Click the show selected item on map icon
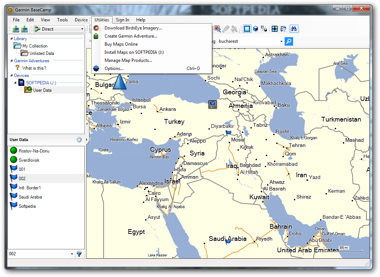This screenshot has height=277, width=380. tap(275, 29)
